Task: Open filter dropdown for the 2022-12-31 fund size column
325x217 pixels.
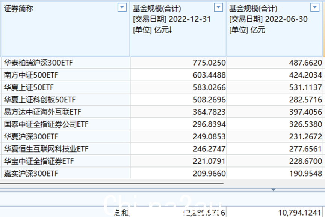Action: (218, 7)
